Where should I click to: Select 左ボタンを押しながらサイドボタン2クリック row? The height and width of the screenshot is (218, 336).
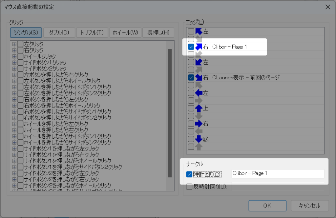(68, 93)
